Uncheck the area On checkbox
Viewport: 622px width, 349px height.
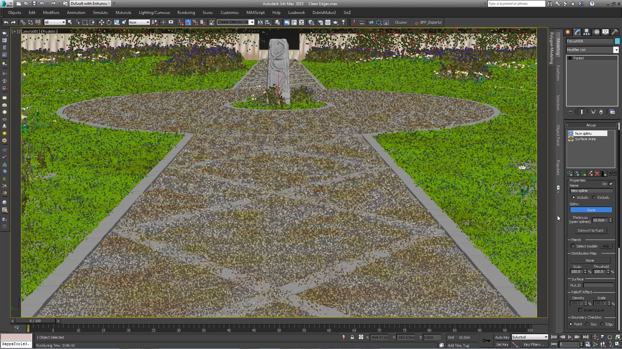(611, 184)
